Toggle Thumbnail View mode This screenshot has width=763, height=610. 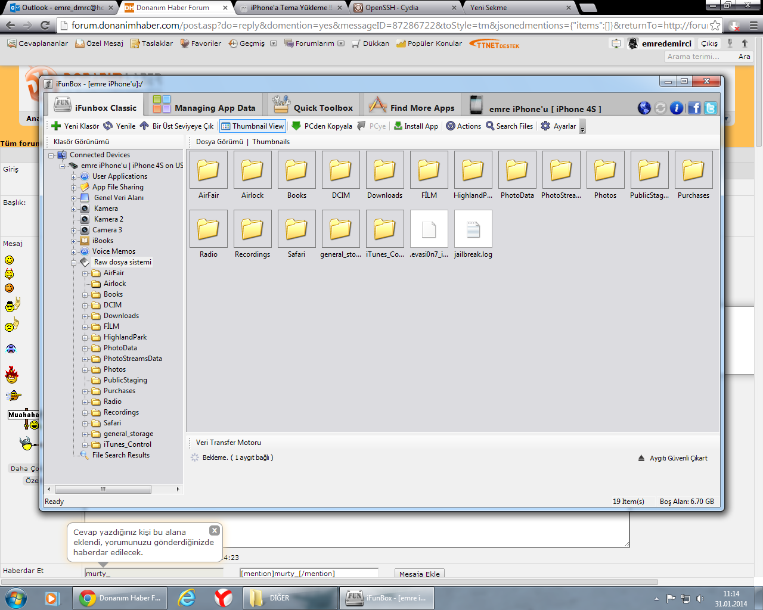253,126
